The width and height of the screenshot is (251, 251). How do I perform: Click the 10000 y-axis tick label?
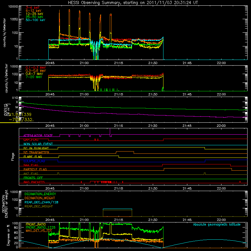[13, 7]
